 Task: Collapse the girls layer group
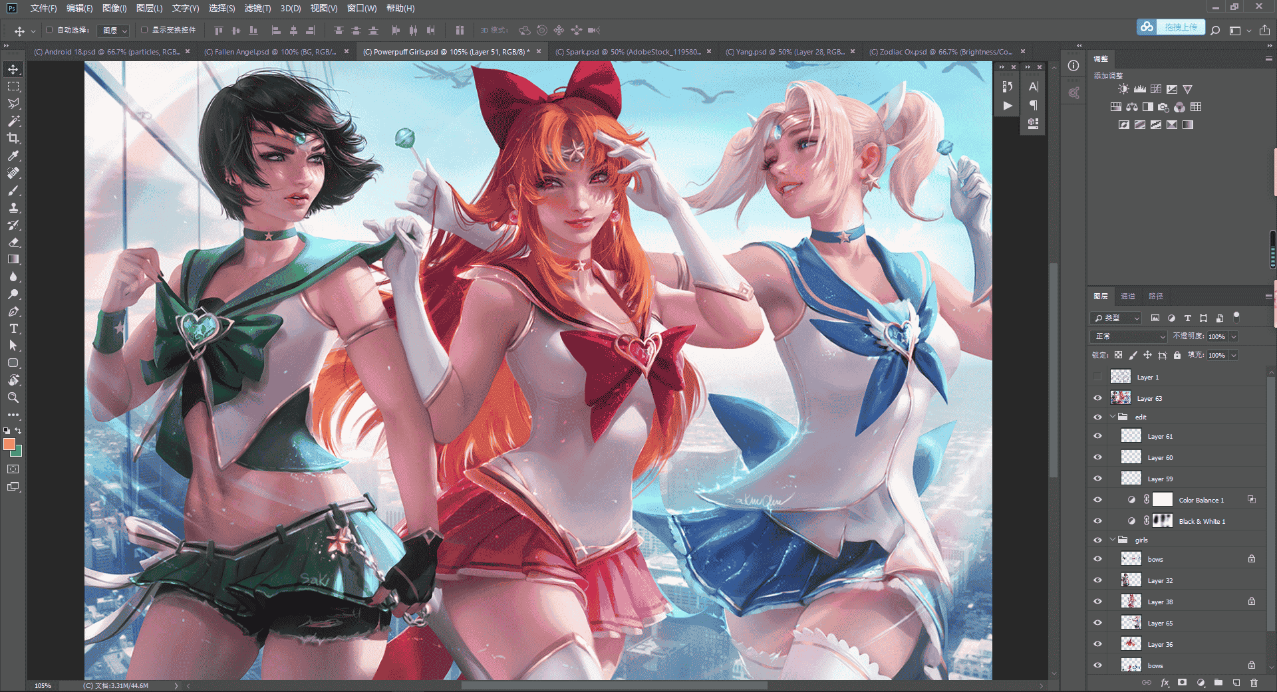(1113, 540)
